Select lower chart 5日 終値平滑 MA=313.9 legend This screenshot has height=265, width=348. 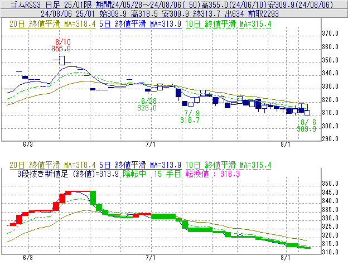pos(141,165)
